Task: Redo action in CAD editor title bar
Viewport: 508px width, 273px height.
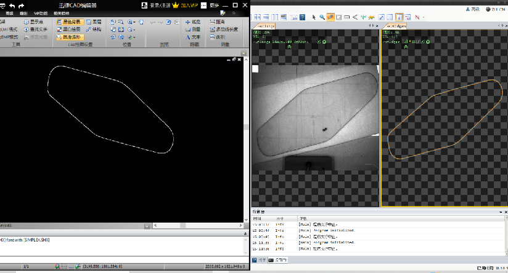Action: 22,6
